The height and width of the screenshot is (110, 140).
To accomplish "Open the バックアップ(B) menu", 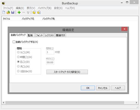I will pos(45,8).
